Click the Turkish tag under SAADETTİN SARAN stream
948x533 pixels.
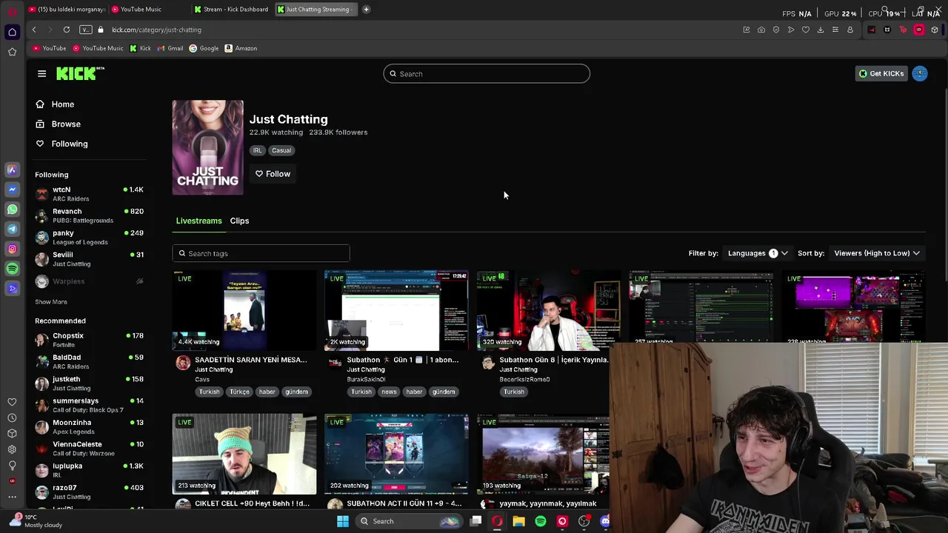[x=209, y=392]
